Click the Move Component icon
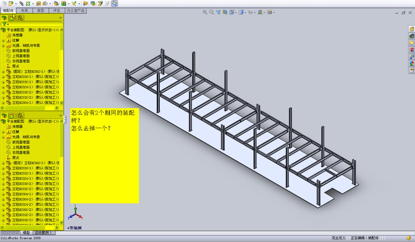 45,3
